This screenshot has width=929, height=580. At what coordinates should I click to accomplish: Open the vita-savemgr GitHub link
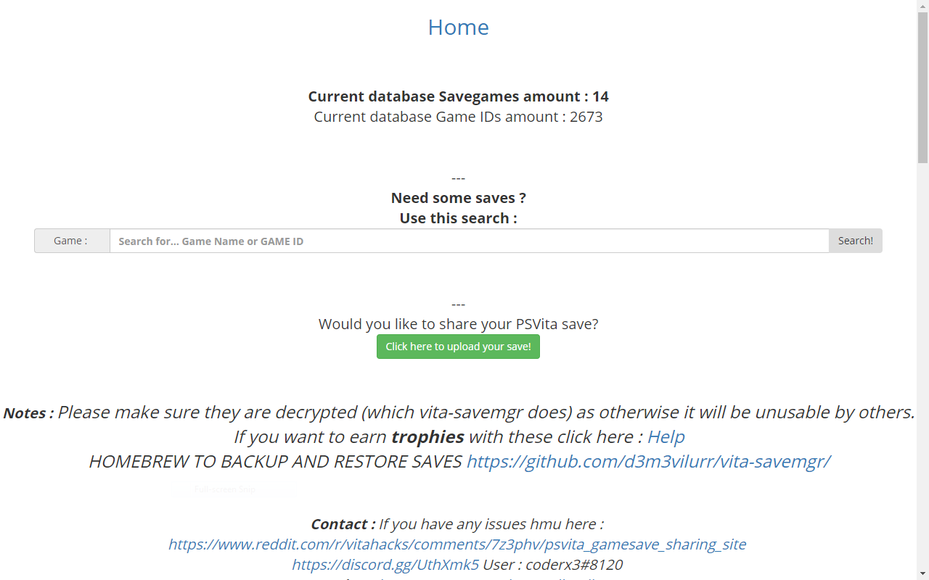[648, 462]
